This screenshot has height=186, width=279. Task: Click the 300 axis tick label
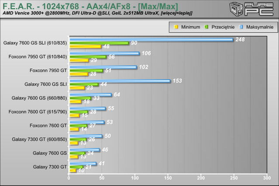point(267,178)
